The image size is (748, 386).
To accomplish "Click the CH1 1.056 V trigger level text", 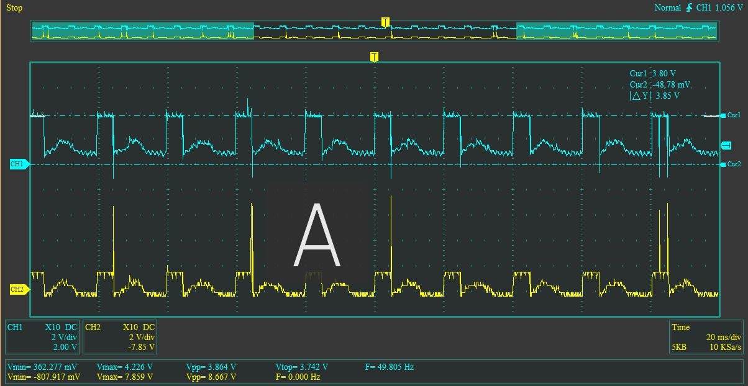I will (x=719, y=7).
